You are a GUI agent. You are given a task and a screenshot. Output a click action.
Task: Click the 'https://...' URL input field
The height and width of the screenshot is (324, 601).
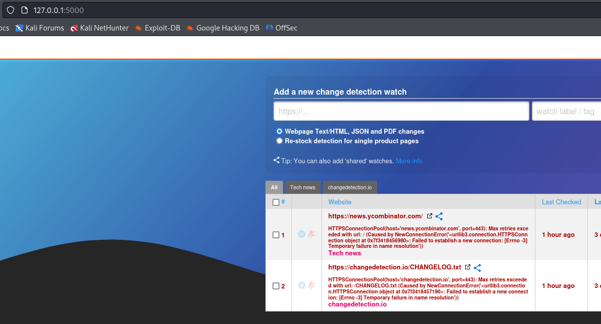401,111
